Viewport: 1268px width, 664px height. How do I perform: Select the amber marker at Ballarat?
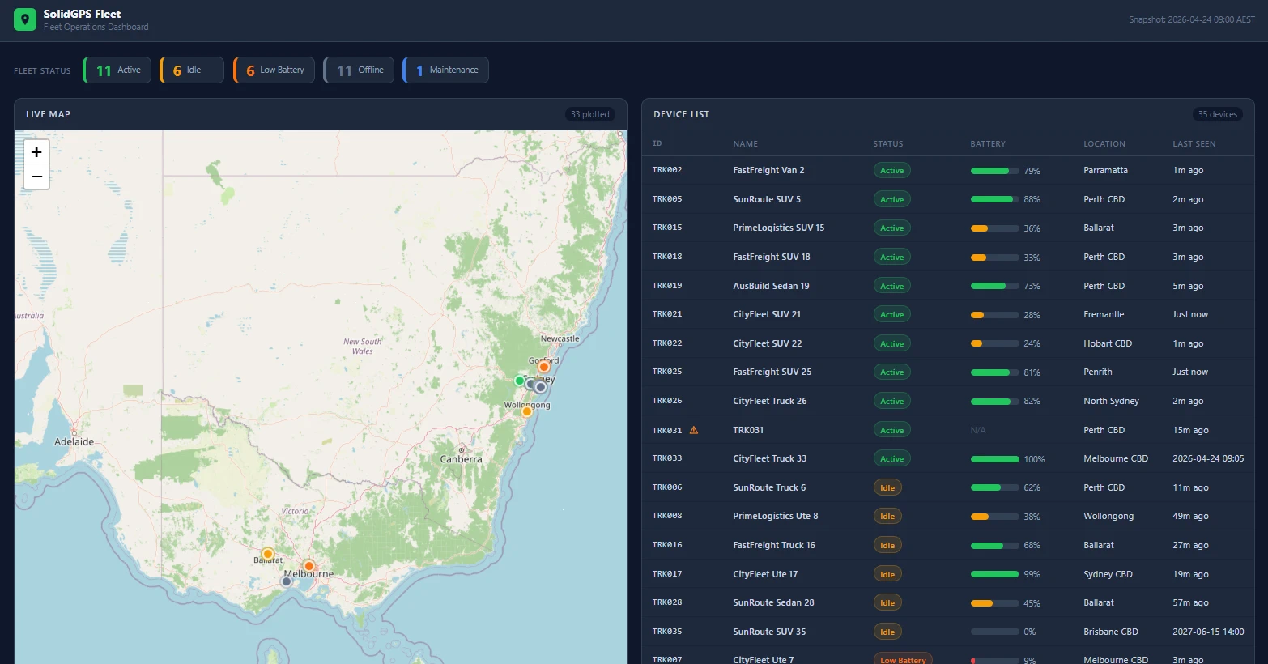coord(268,554)
